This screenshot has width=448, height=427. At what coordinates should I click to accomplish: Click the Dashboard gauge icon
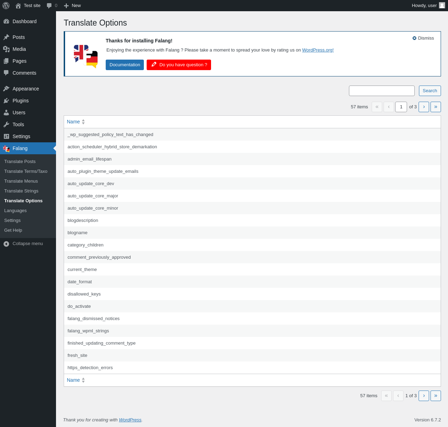pos(6,21)
